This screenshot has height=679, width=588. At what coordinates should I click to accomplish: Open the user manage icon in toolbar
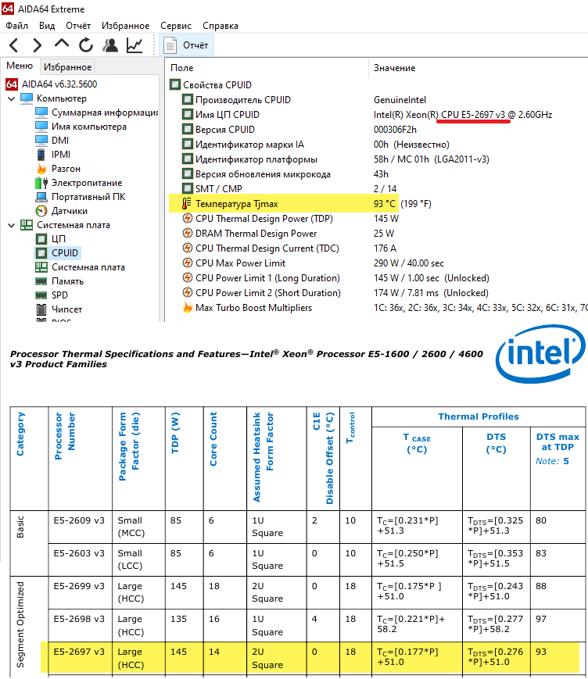(110, 45)
